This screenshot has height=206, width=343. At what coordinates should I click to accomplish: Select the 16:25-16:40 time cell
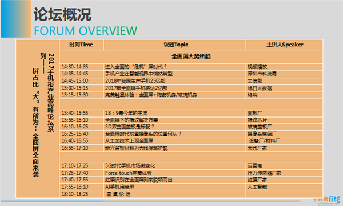pos(81,134)
